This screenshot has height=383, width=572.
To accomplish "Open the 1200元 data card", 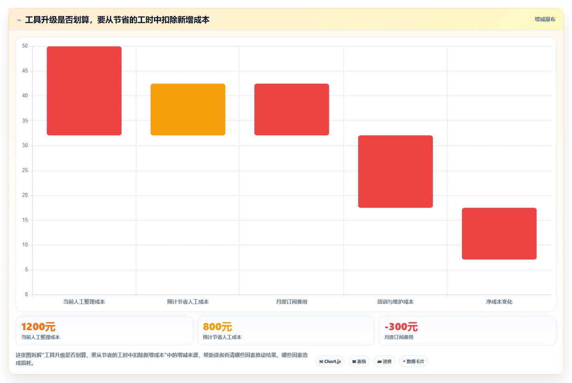I will pyautogui.click(x=104, y=331).
